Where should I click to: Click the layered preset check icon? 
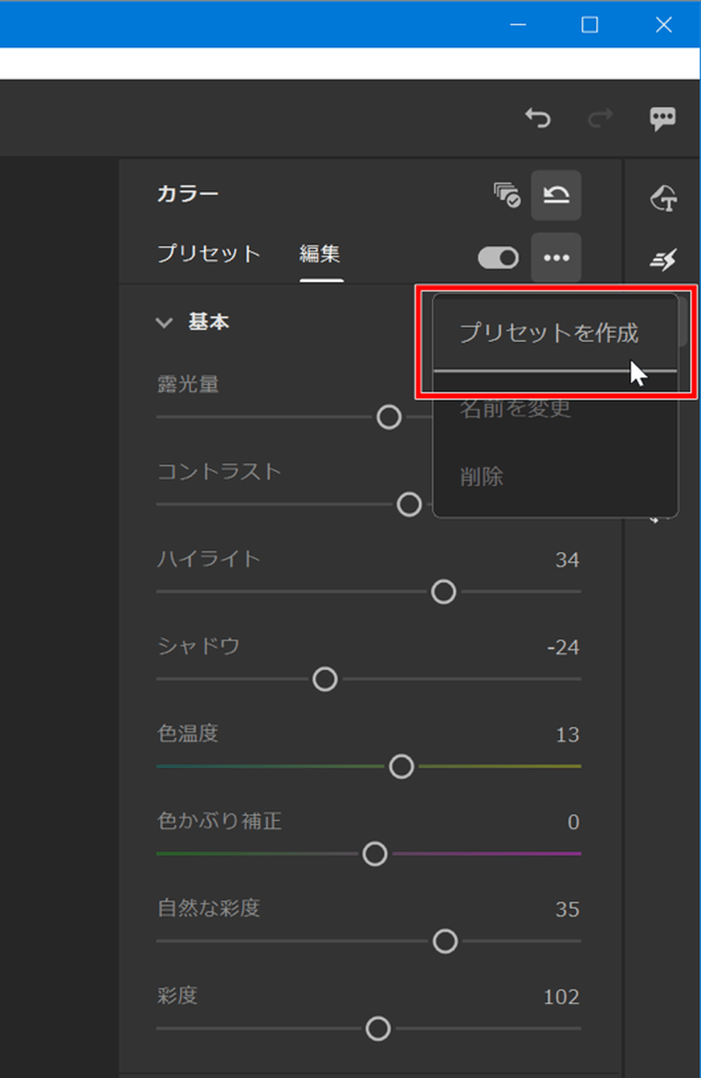pyautogui.click(x=507, y=195)
